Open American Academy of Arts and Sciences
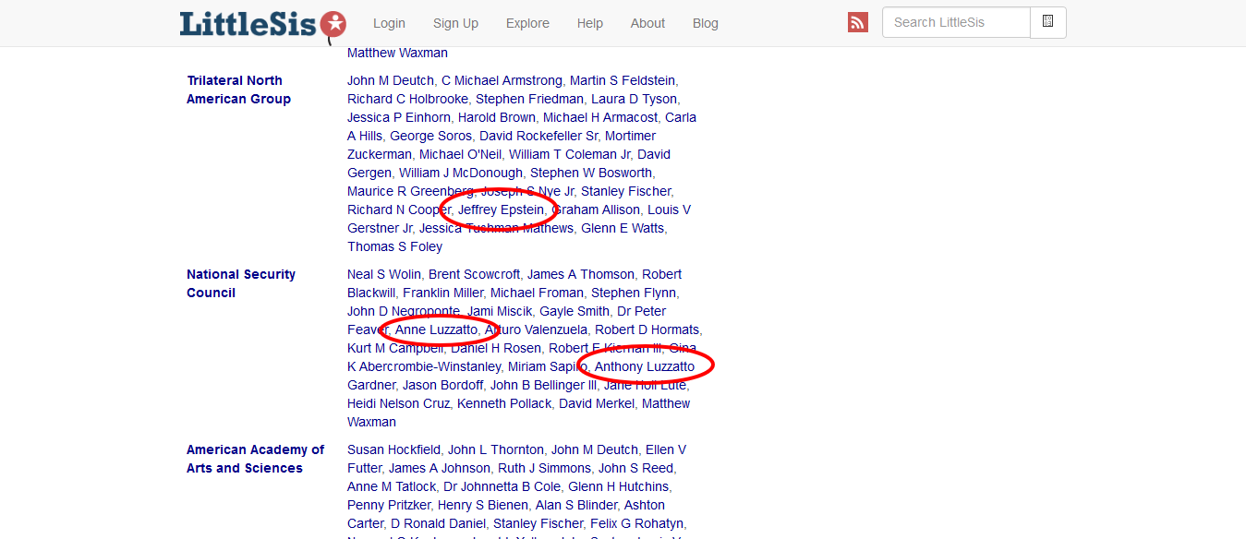Image resolution: width=1246 pixels, height=539 pixels. (x=255, y=459)
